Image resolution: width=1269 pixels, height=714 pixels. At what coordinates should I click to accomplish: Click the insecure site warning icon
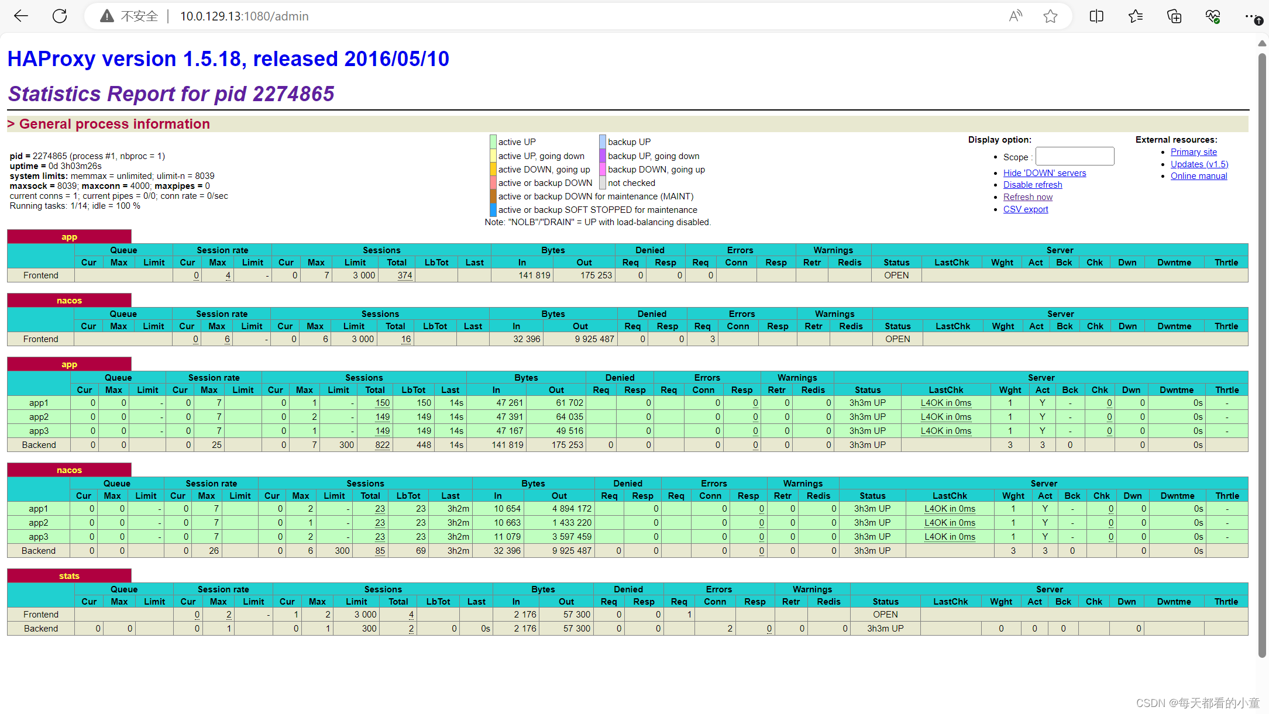(x=107, y=16)
